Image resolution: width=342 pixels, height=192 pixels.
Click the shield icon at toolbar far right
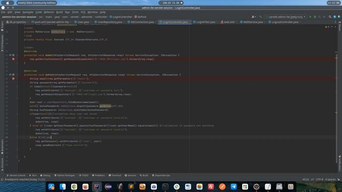click(339, 17)
